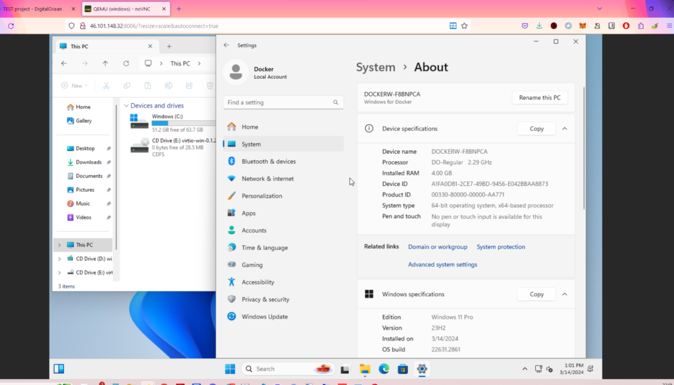Viewport: 674px width, 385px height.
Task: Select CD Drive (E:) virtio-win in drives list
Action: click(173, 147)
